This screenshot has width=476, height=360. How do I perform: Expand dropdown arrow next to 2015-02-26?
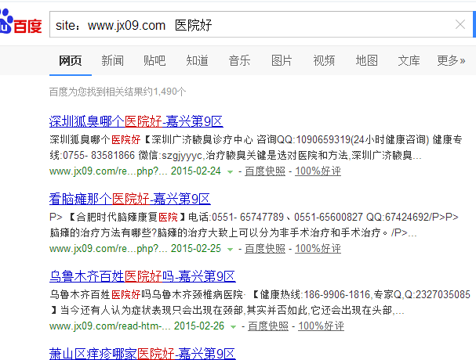click(x=233, y=327)
